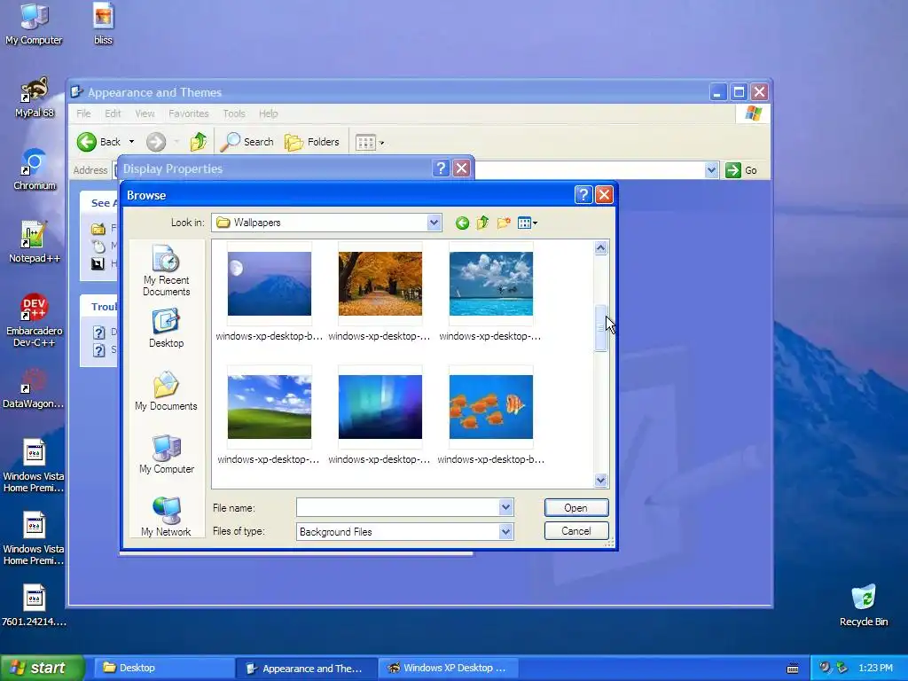Click Folders in Explorer toolbar
Screen dimensions: 908x681
(311, 142)
